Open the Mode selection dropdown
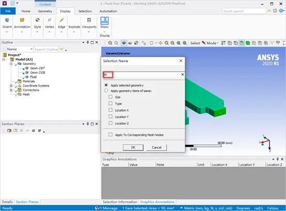 click(x=212, y=43)
